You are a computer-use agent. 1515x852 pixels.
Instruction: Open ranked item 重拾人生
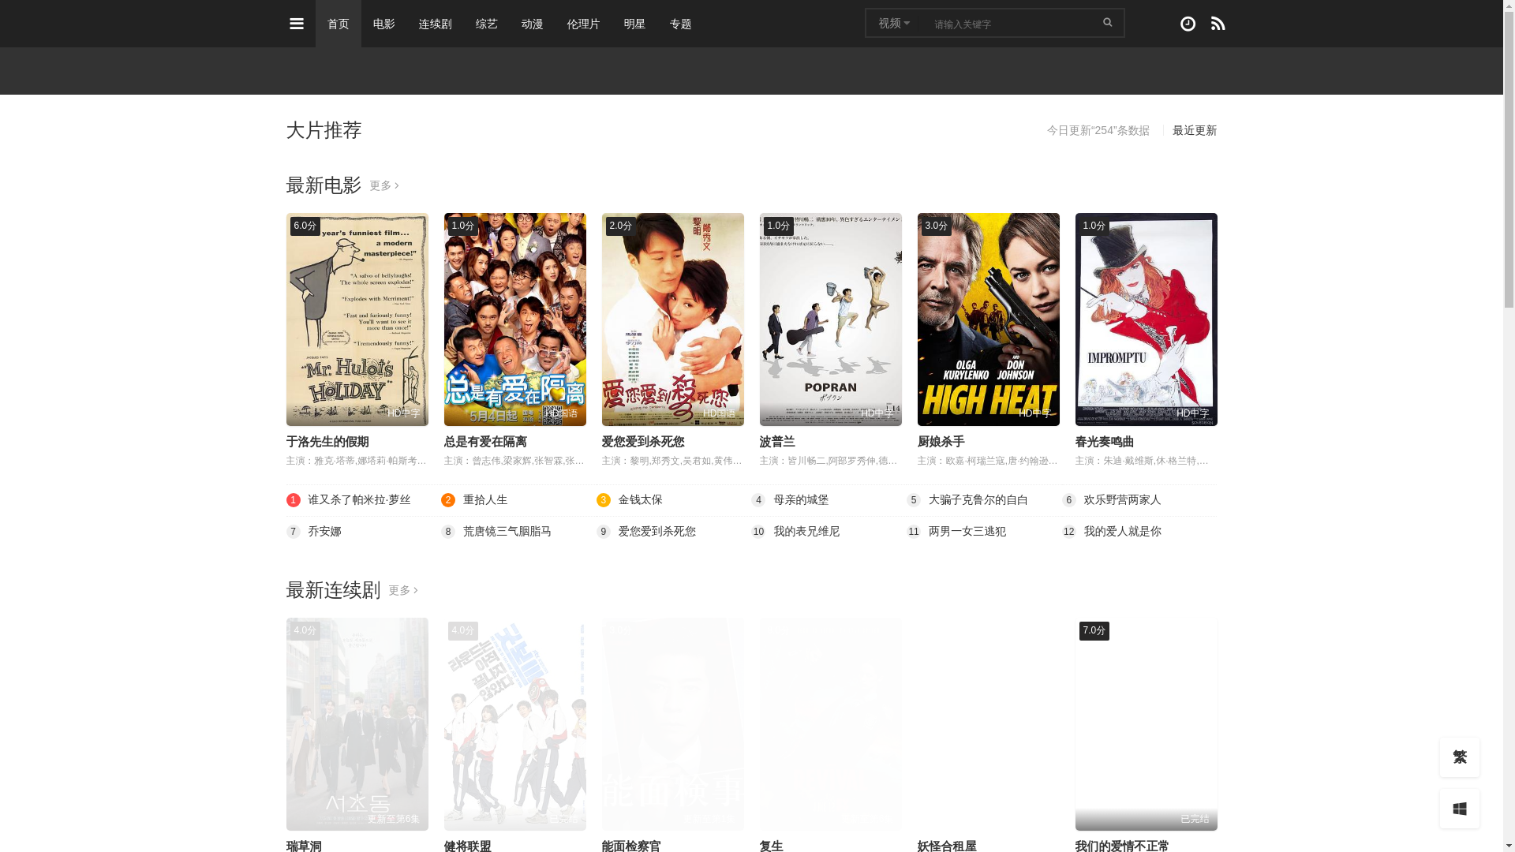pyautogui.click(x=485, y=500)
